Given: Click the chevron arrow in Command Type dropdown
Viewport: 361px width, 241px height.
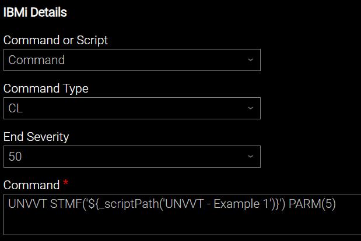Looking at the screenshot, I should tap(250, 108).
